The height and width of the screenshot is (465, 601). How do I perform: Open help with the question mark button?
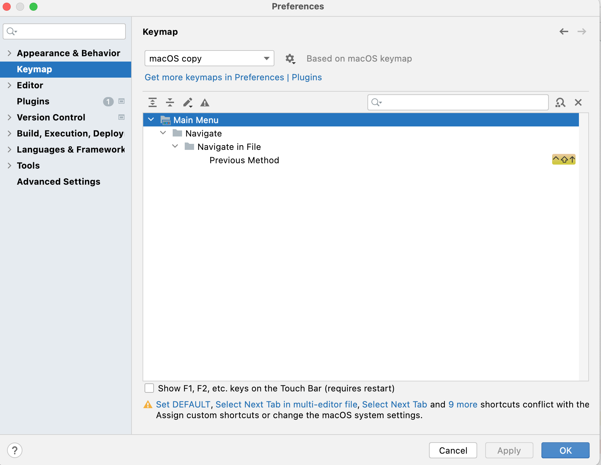click(15, 450)
